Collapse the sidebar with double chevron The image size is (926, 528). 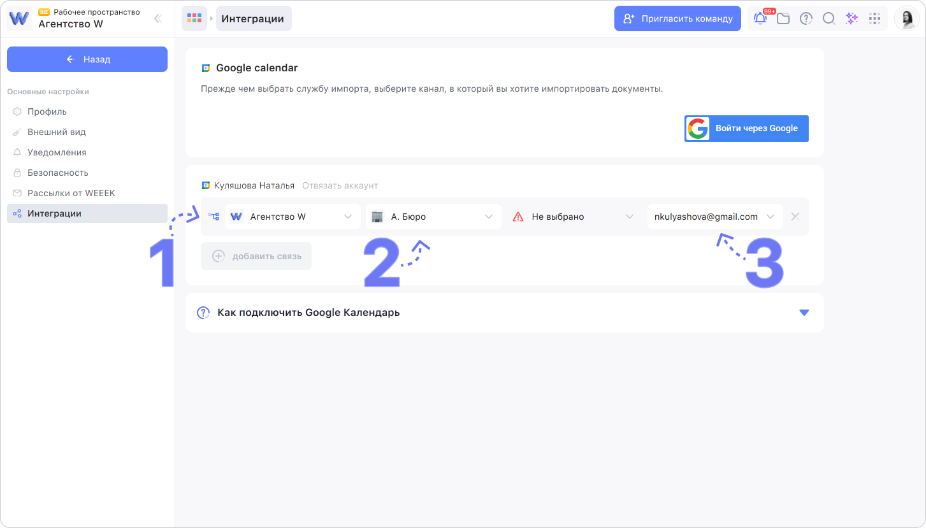tap(157, 18)
